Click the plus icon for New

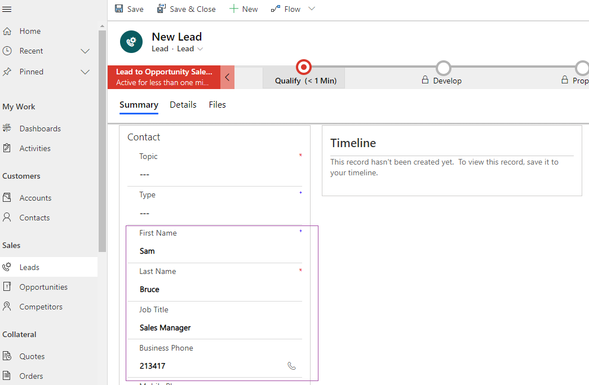coord(234,8)
